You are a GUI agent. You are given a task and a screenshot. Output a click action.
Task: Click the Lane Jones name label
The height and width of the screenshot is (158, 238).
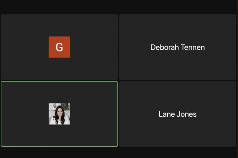(x=177, y=114)
